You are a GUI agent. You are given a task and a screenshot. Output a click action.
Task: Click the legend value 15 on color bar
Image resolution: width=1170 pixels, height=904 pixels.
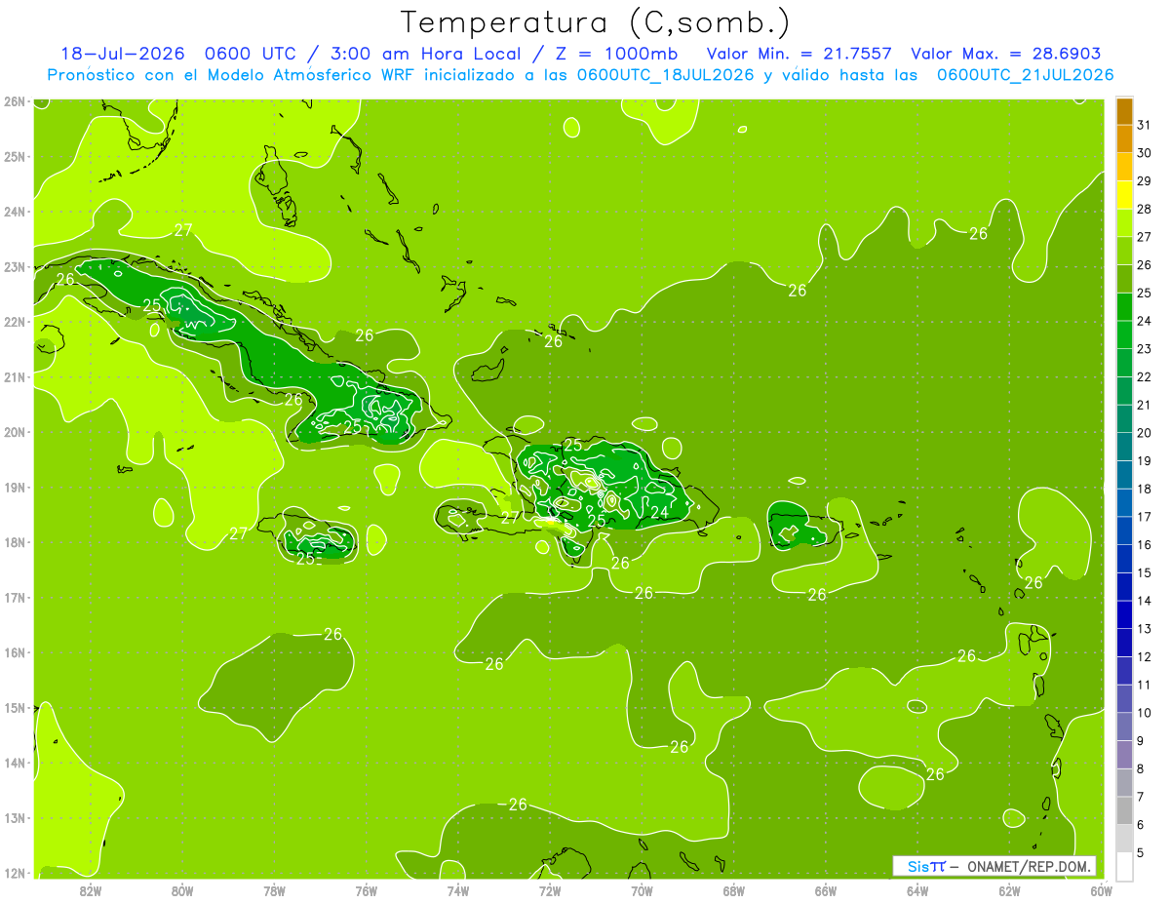tap(1144, 572)
